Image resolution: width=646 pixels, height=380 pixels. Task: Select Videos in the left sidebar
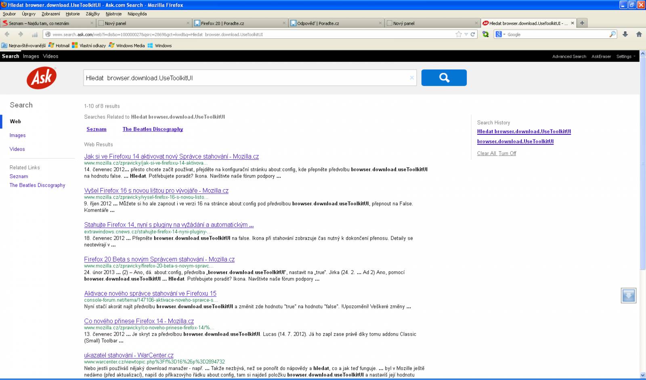pyautogui.click(x=17, y=149)
